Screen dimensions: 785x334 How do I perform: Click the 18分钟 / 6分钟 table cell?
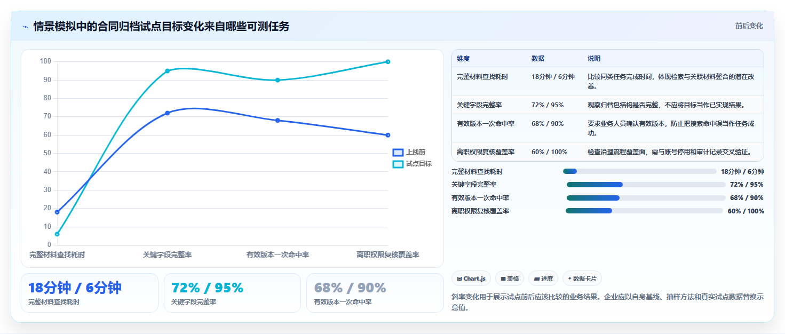[x=553, y=77]
